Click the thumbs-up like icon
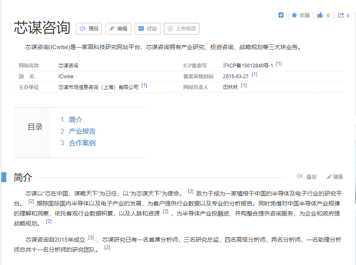 pyautogui.click(x=320, y=15)
